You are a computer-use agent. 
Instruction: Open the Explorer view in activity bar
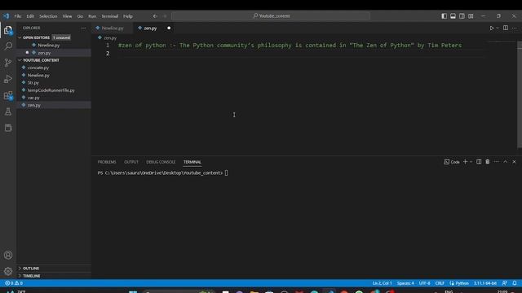8,30
